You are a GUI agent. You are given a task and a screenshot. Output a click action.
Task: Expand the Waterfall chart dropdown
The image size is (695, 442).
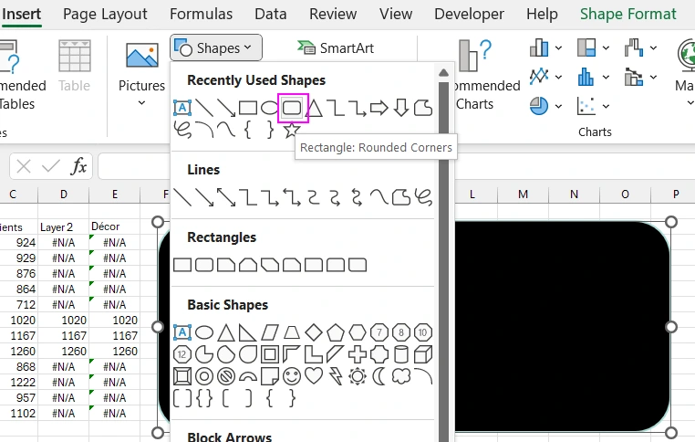(653, 47)
